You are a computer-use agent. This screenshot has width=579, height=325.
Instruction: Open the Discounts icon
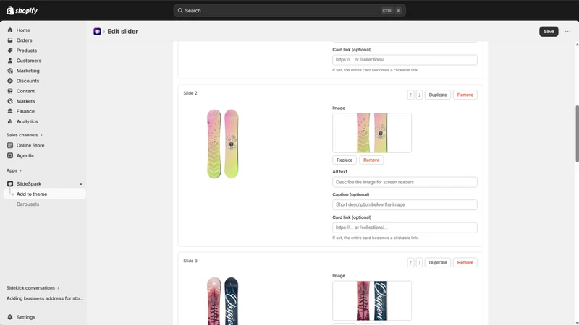point(10,81)
